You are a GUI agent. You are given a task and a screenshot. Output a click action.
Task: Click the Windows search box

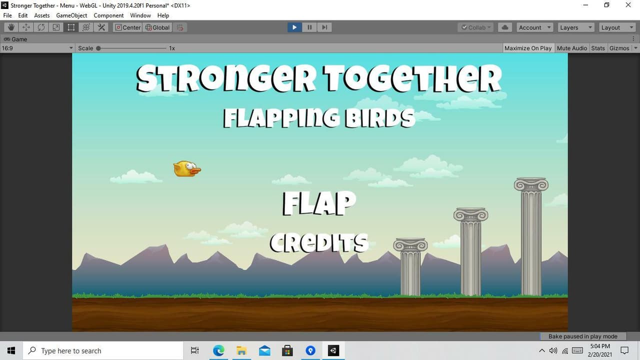tap(102, 350)
